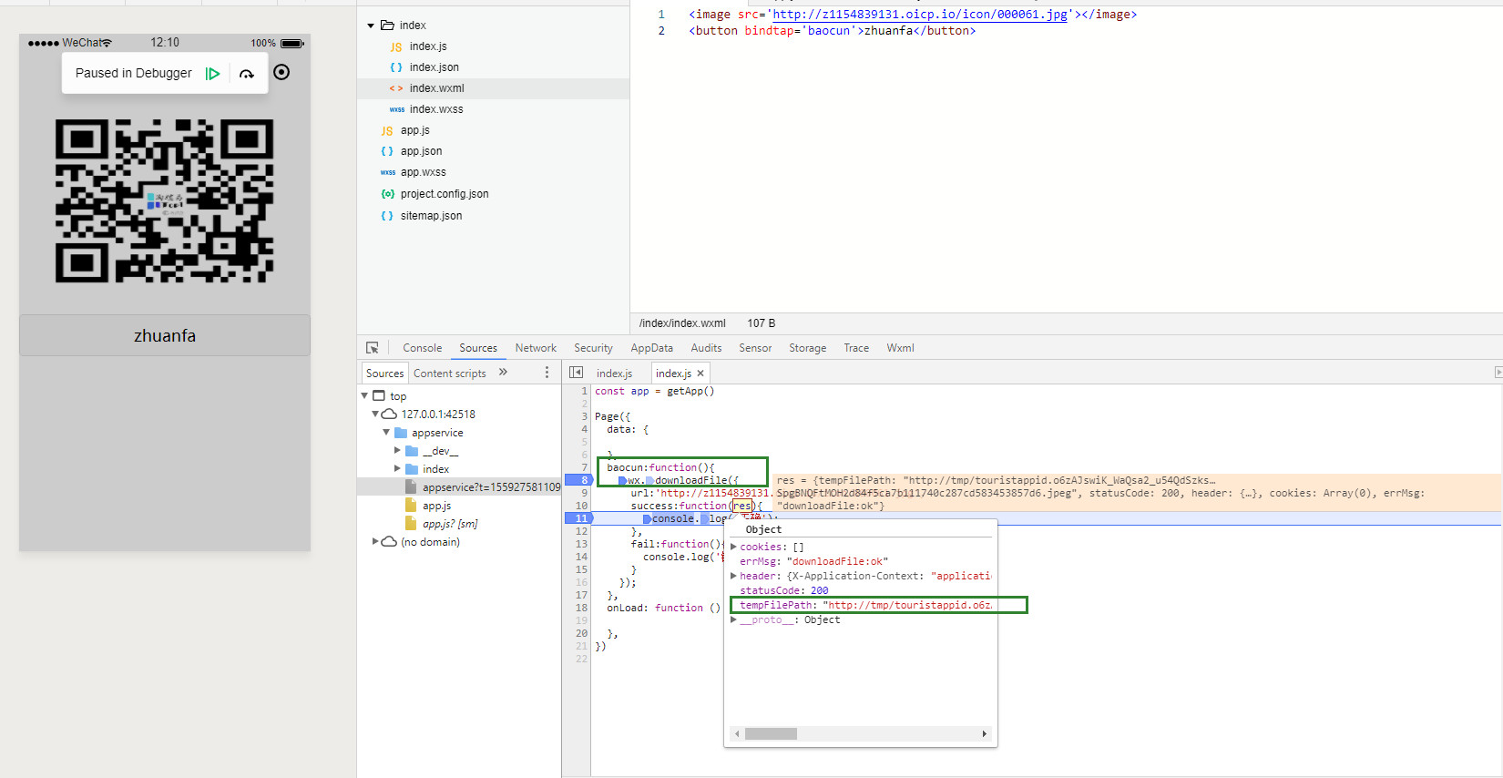Collapse the 127.0.0.1:42518 node
Image resolution: width=1503 pixels, height=778 pixels.
point(375,414)
